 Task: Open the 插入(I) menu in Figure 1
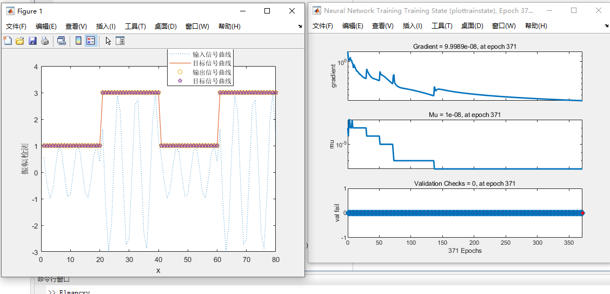pyautogui.click(x=105, y=27)
